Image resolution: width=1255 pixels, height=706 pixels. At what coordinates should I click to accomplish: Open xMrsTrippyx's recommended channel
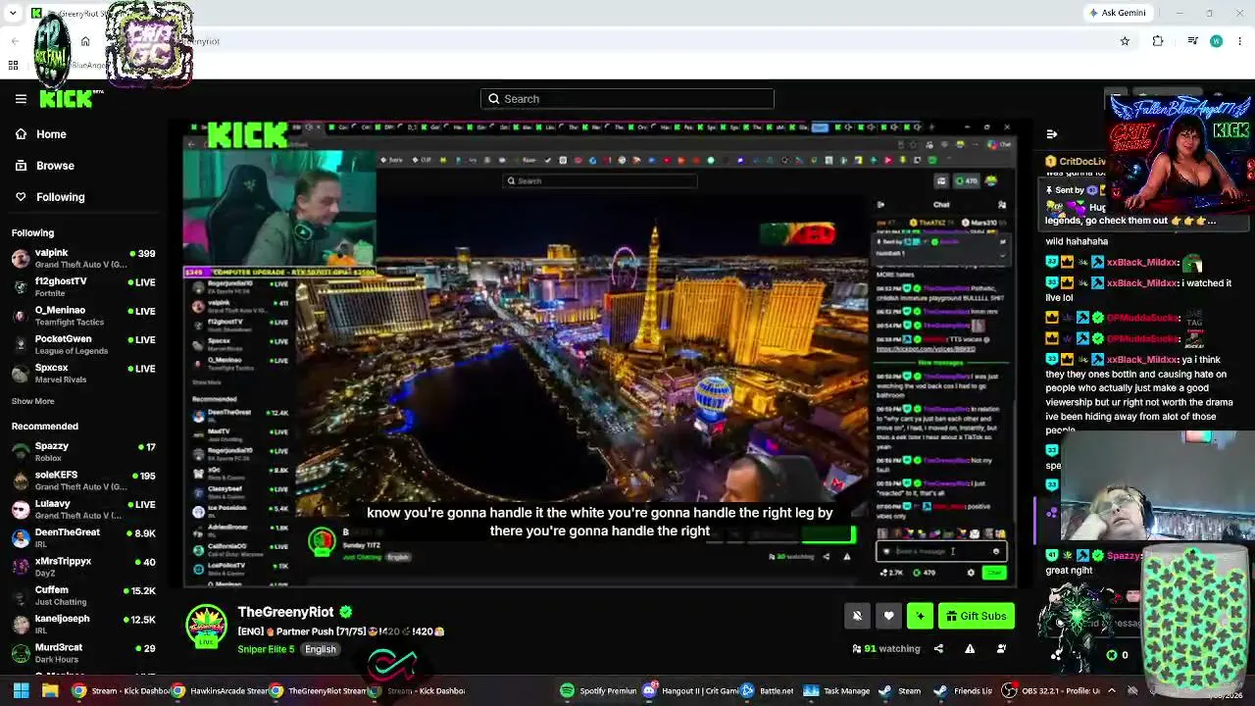83,567
